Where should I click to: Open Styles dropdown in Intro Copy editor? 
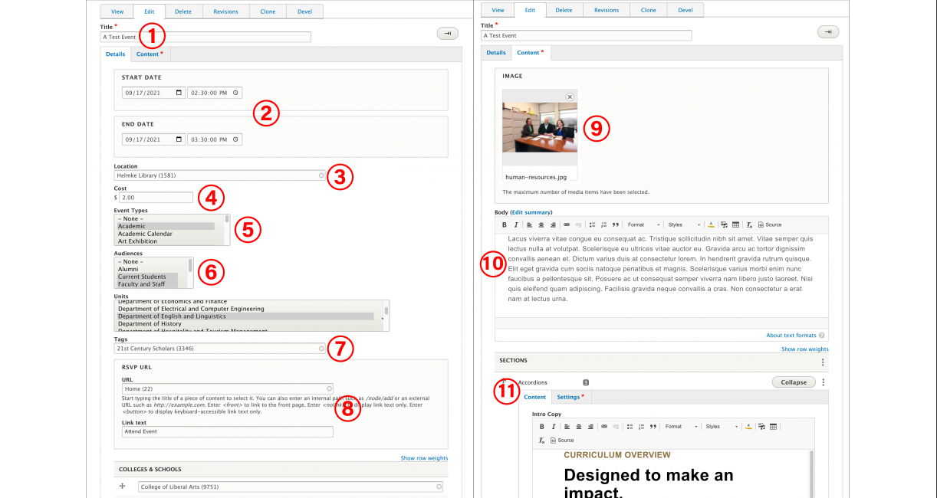722,427
